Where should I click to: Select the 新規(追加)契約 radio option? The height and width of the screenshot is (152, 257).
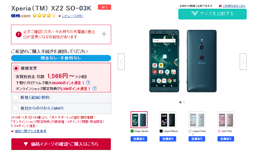click(x=16, y=98)
